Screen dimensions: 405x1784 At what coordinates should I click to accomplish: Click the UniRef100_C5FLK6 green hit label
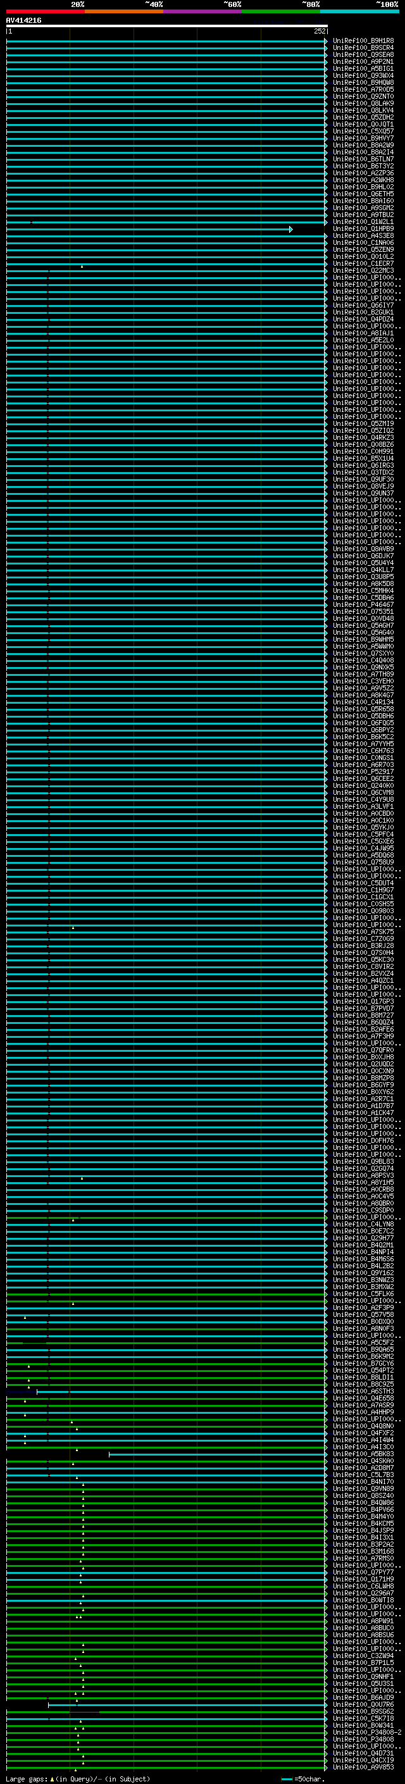[363, 1294]
